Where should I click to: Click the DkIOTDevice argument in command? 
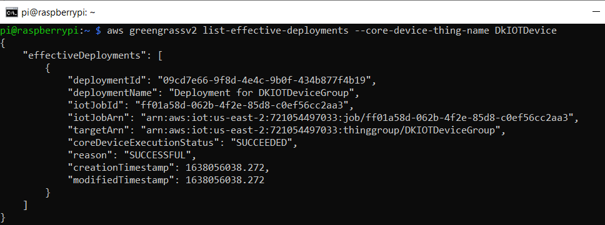pos(526,31)
